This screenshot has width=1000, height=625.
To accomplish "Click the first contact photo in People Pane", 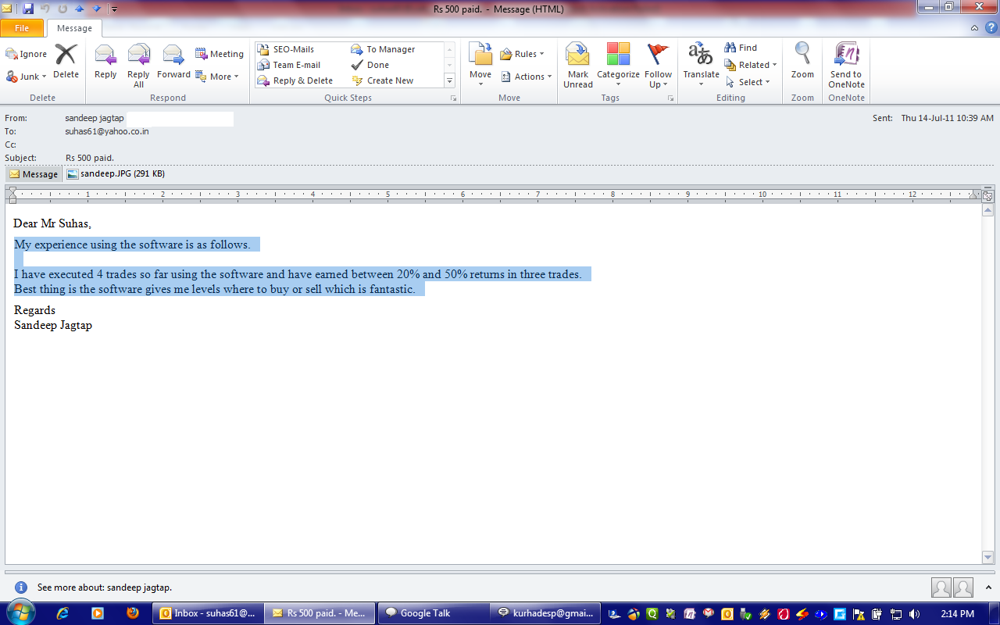I will 941,587.
